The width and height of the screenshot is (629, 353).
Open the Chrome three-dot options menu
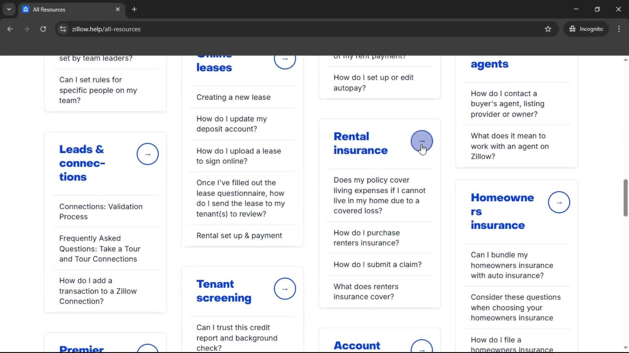(619, 29)
